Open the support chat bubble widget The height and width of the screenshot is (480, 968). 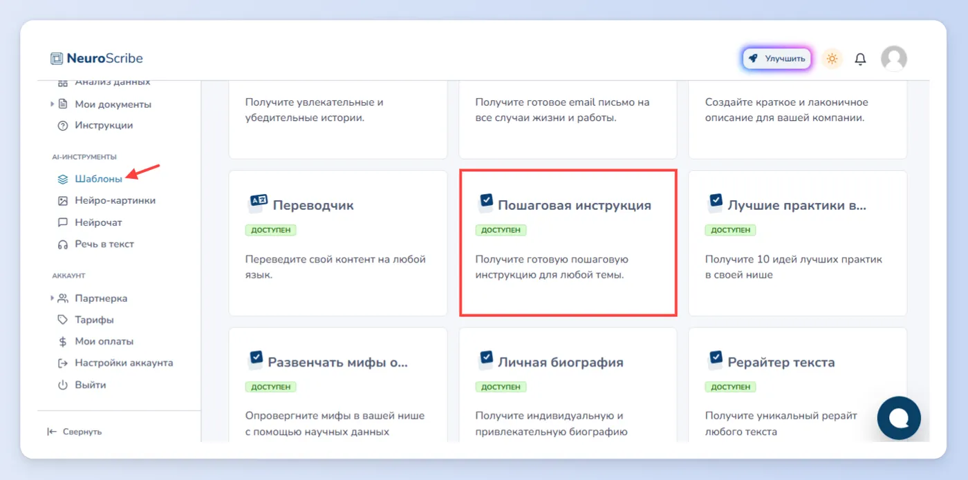coord(899,418)
